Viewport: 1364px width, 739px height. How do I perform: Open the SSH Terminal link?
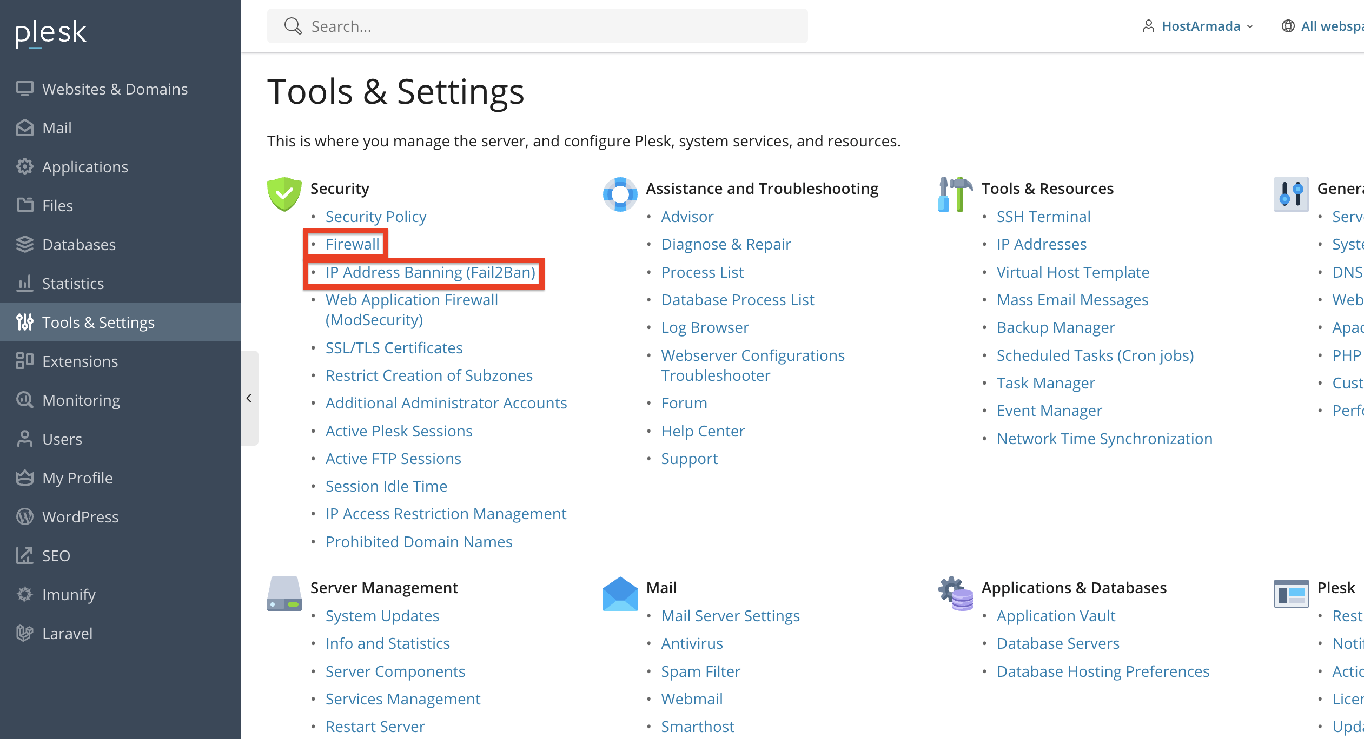(1043, 217)
